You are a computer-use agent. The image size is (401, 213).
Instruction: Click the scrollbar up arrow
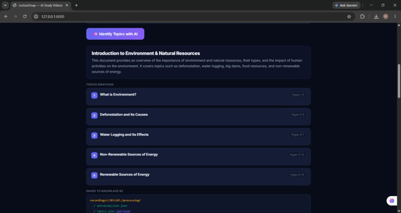(x=399, y=25)
